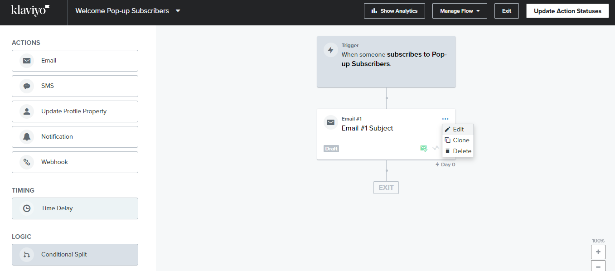
Task: Pick the Conditional Split branch icon
Action: coord(27,255)
